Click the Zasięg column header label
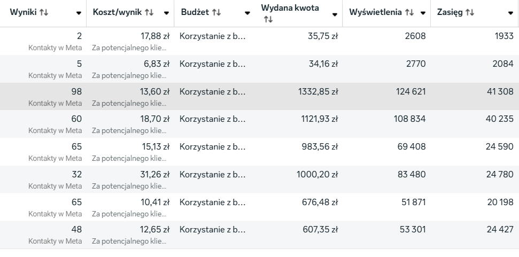 click(450, 13)
